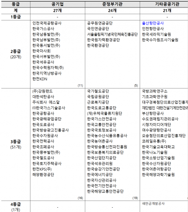Image resolution: width=188 pixels, height=212 pixels.
Task: Select 국민연금공단 entry
Action: (98, 29)
